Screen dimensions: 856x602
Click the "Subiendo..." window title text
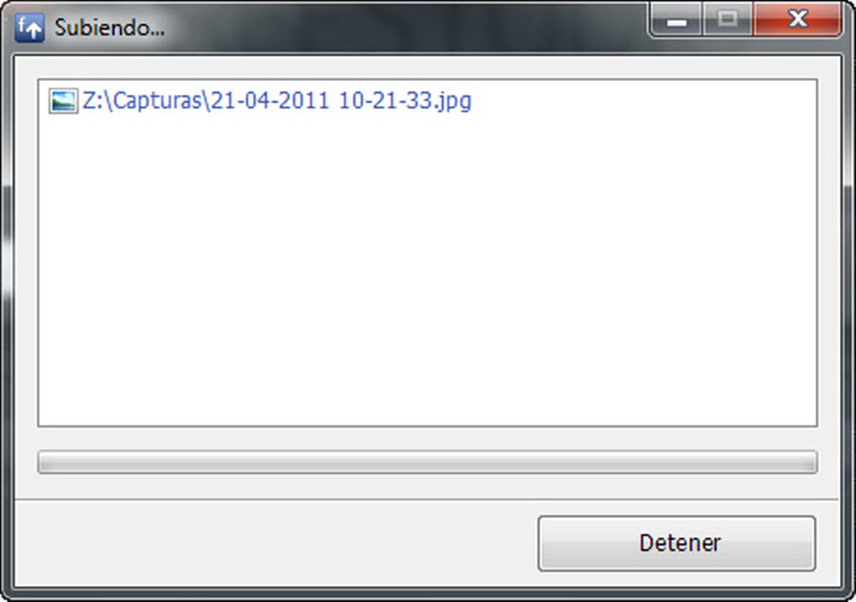[x=109, y=28]
